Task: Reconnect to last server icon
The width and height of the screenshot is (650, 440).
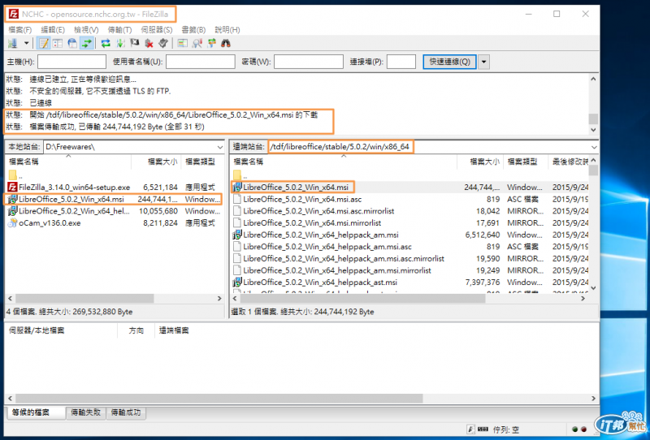Action: (163, 44)
